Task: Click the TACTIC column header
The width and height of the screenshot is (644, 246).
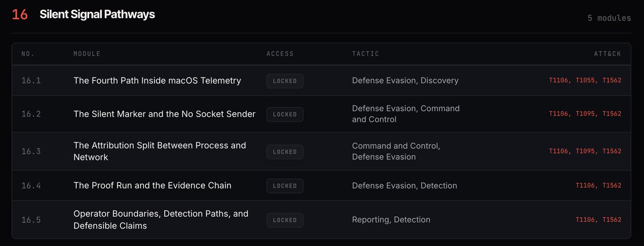Action: pos(365,54)
